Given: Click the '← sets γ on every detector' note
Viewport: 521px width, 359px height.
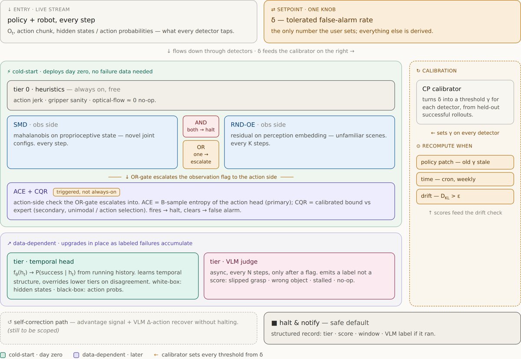Looking at the screenshot, I should pos(465,133).
